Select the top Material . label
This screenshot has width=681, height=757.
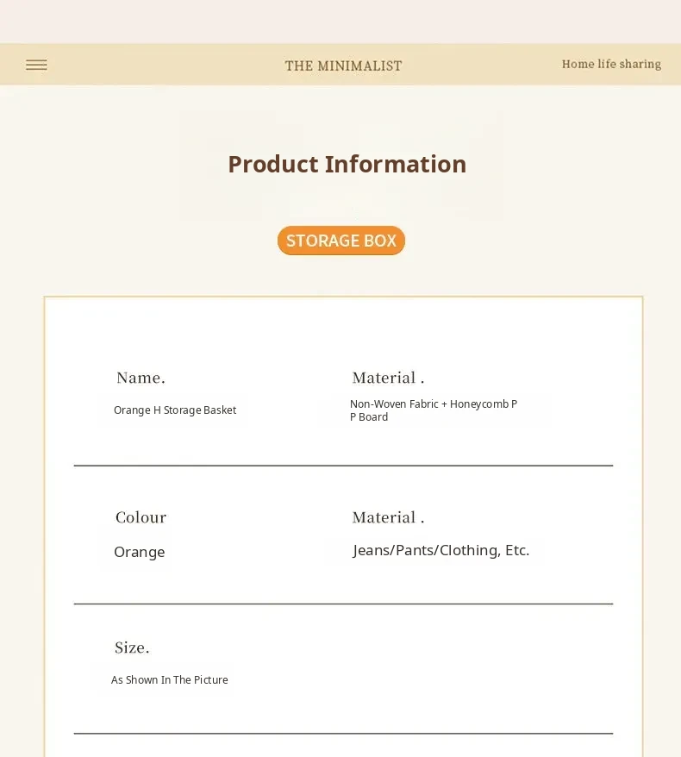pyautogui.click(x=388, y=378)
